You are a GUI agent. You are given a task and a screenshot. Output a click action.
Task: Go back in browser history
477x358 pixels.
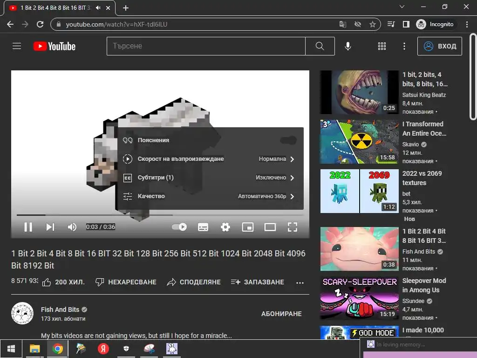10,24
